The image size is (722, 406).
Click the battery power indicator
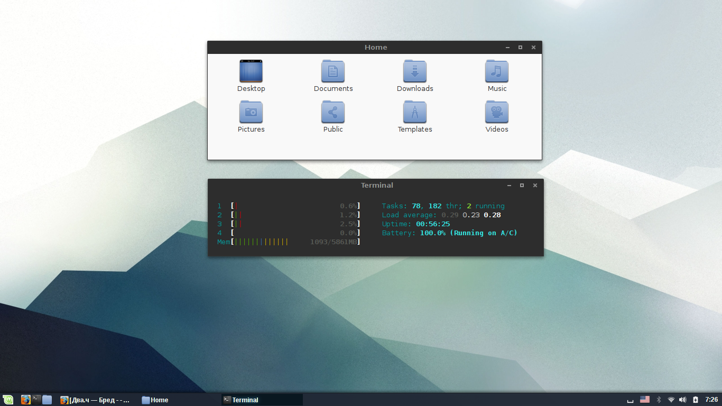point(696,400)
